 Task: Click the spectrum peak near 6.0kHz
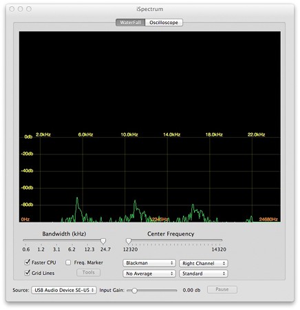click(x=77, y=198)
